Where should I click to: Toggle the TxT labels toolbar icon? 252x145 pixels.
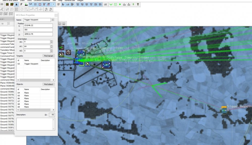point(44,4)
